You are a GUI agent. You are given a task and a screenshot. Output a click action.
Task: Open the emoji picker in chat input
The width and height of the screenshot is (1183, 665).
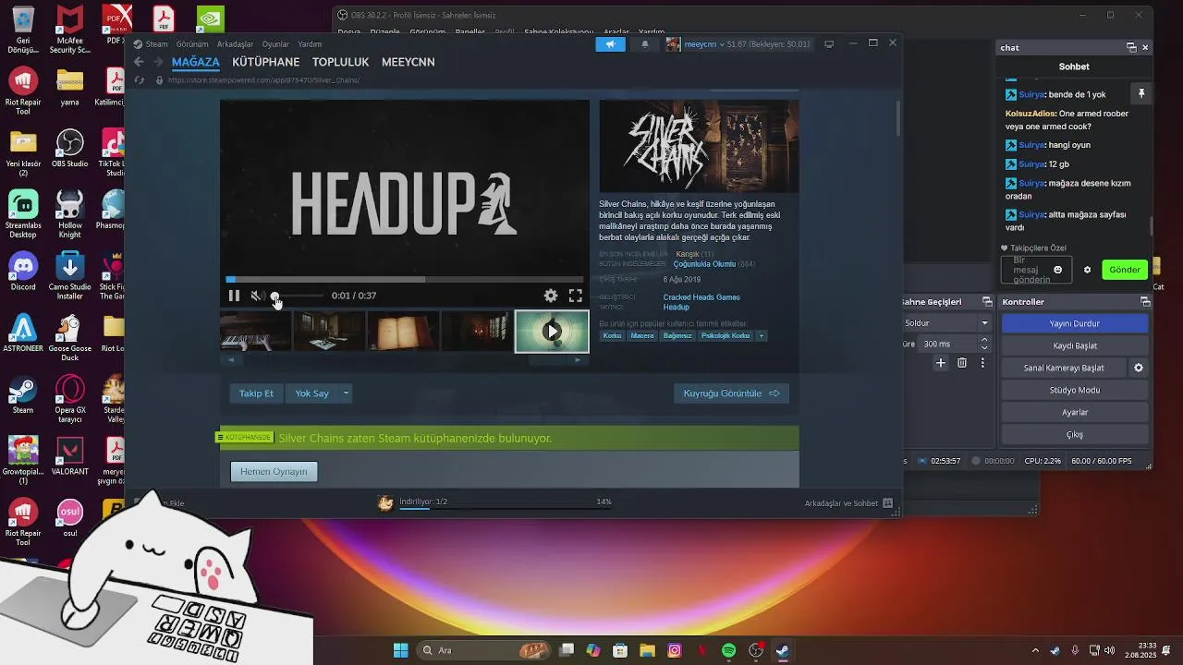coord(1058,270)
